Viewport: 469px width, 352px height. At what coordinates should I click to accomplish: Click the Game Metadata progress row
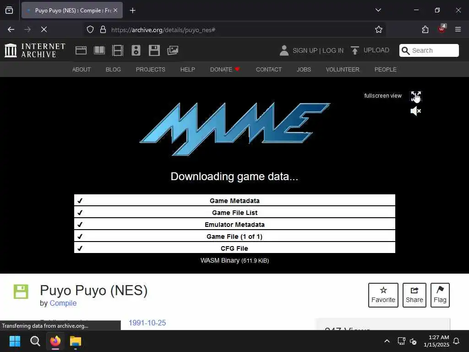[x=234, y=200]
